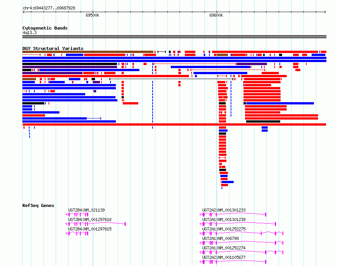Click the long blue variant bar beside the small black box at right
This screenshot has height=266, width=337.
[280, 103]
